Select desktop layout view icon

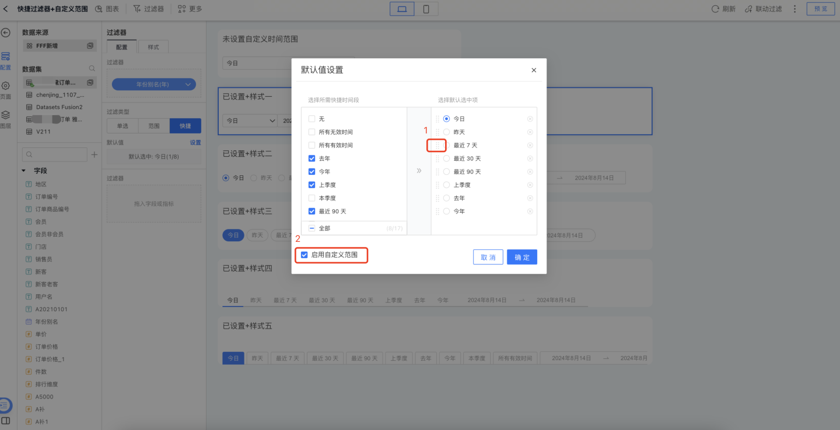[x=402, y=9]
